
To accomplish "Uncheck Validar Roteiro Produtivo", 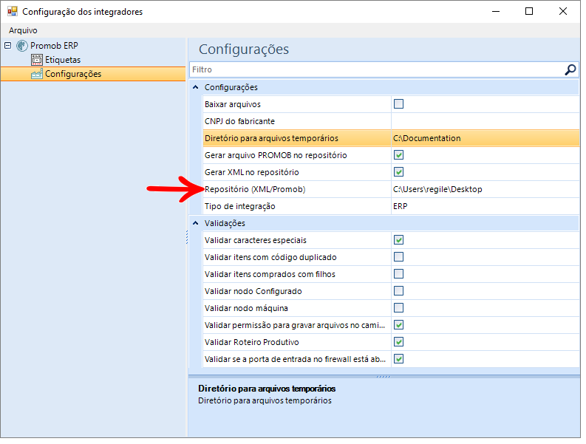I will tap(398, 342).
